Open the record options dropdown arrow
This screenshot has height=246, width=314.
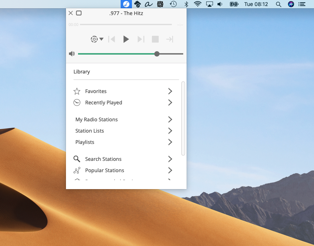point(101,39)
